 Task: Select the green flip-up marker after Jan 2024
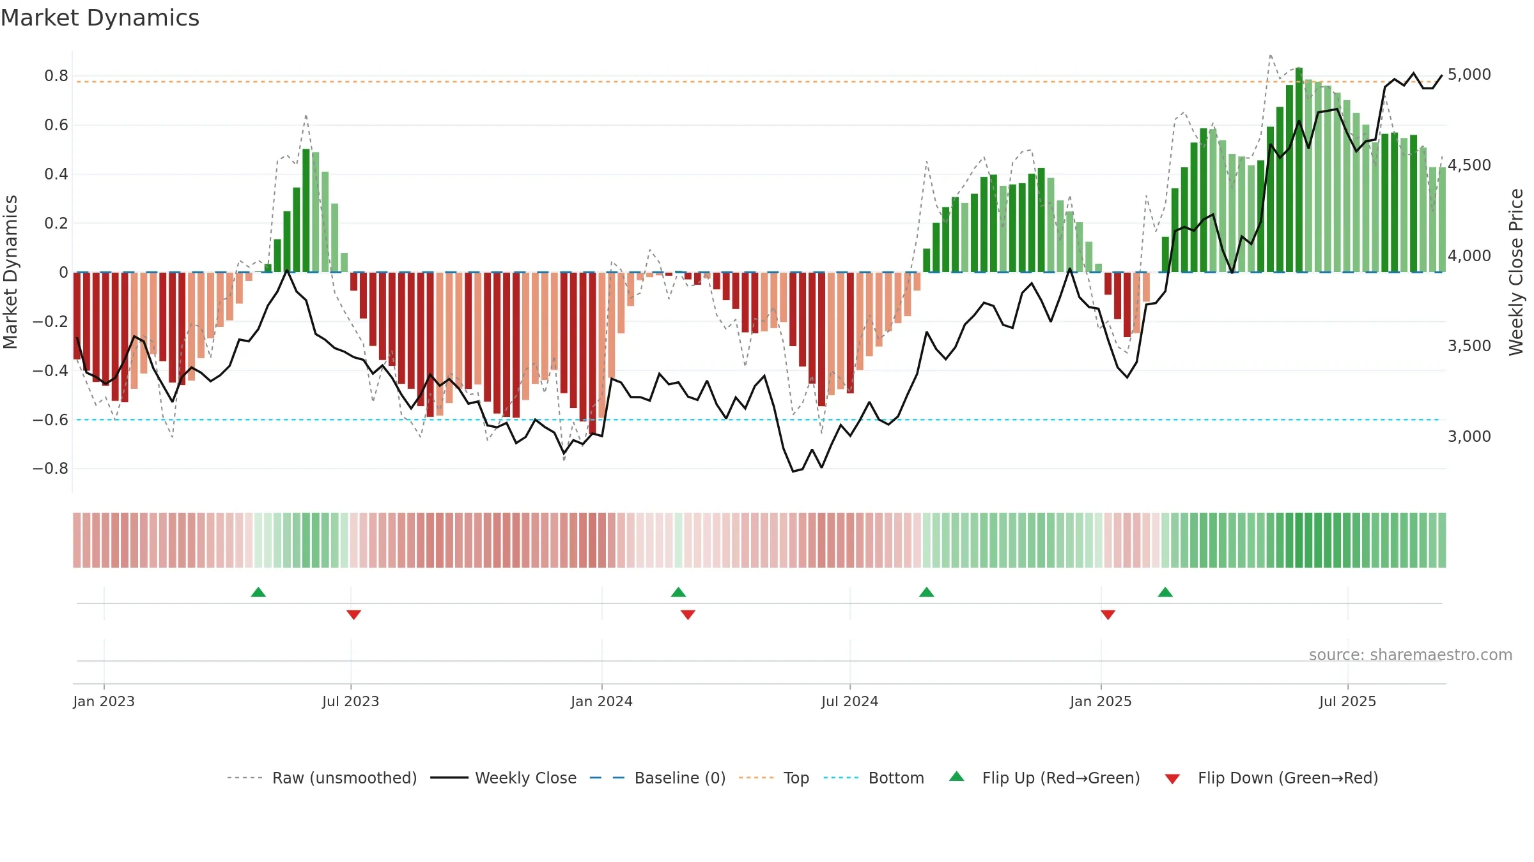(x=678, y=593)
